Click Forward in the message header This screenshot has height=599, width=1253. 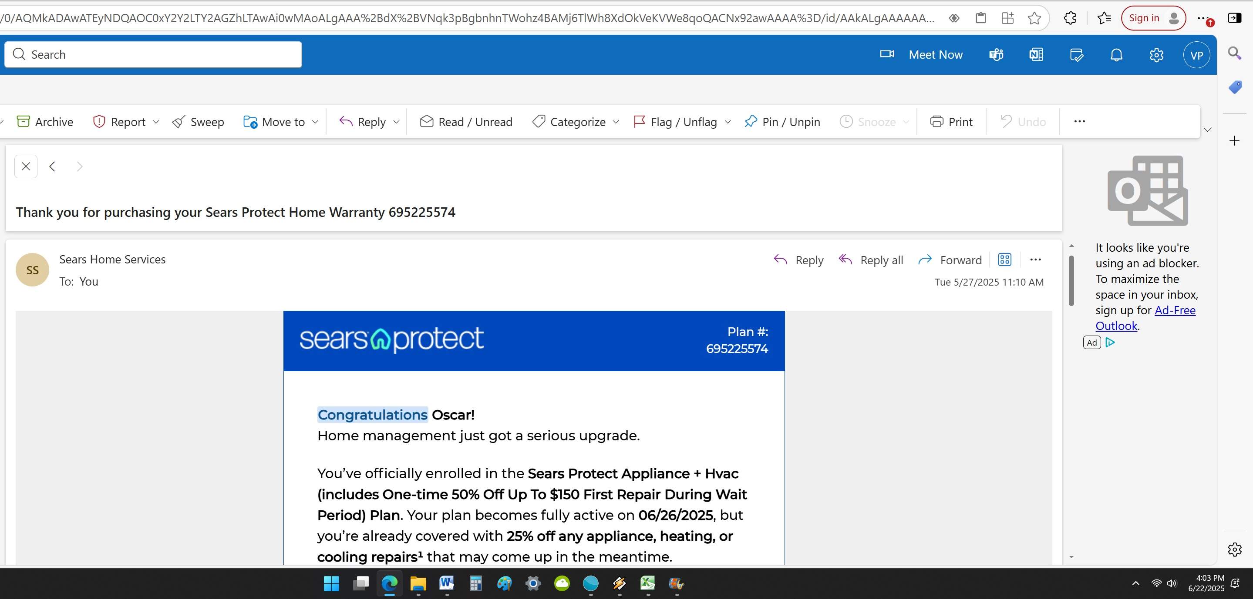(950, 260)
